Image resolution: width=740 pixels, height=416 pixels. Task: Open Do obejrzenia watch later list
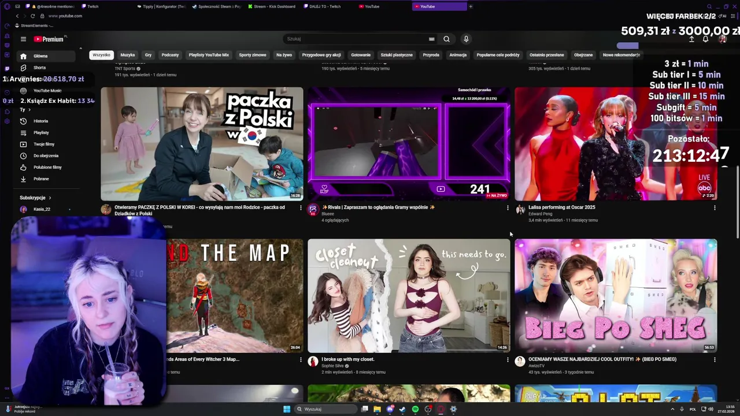[x=46, y=156]
